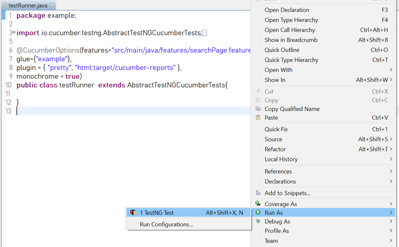The image size is (399, 247).
Task: Click the green Run As play icon
Action: (259, 213)
